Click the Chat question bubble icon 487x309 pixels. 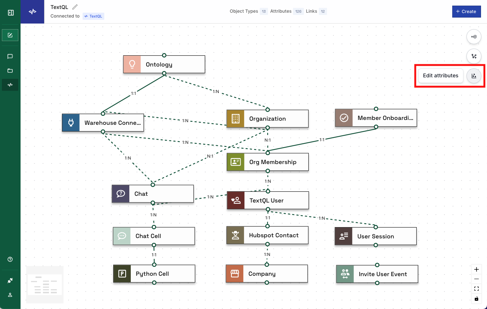point(121,194)
